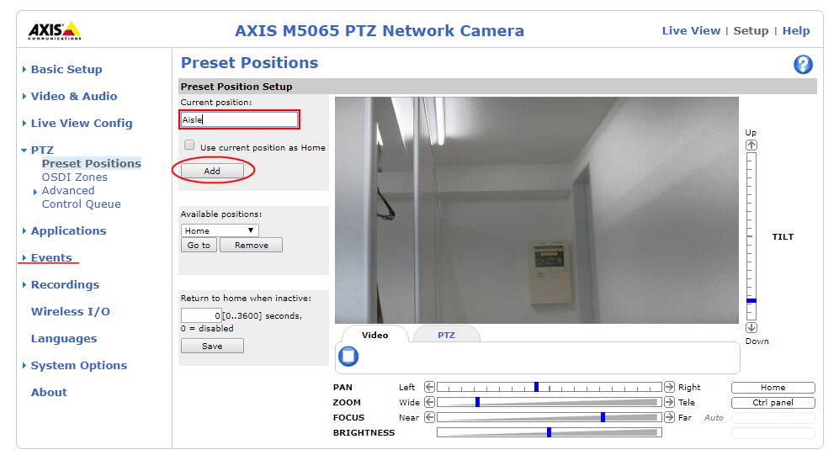Open the About page

(x=49, y=393)
